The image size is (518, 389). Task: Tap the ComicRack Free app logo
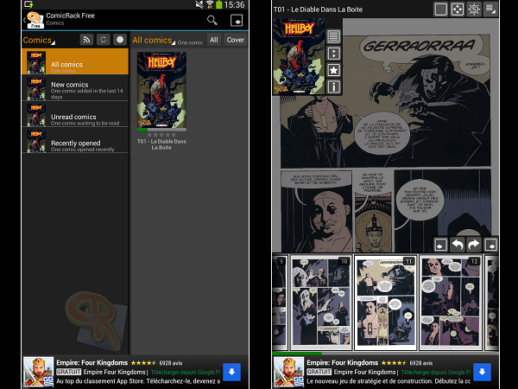point(35,20)
